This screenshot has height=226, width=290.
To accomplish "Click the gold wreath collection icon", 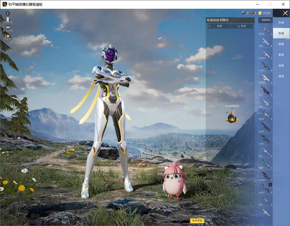I will pyautogui.click(x=8, y=36).
